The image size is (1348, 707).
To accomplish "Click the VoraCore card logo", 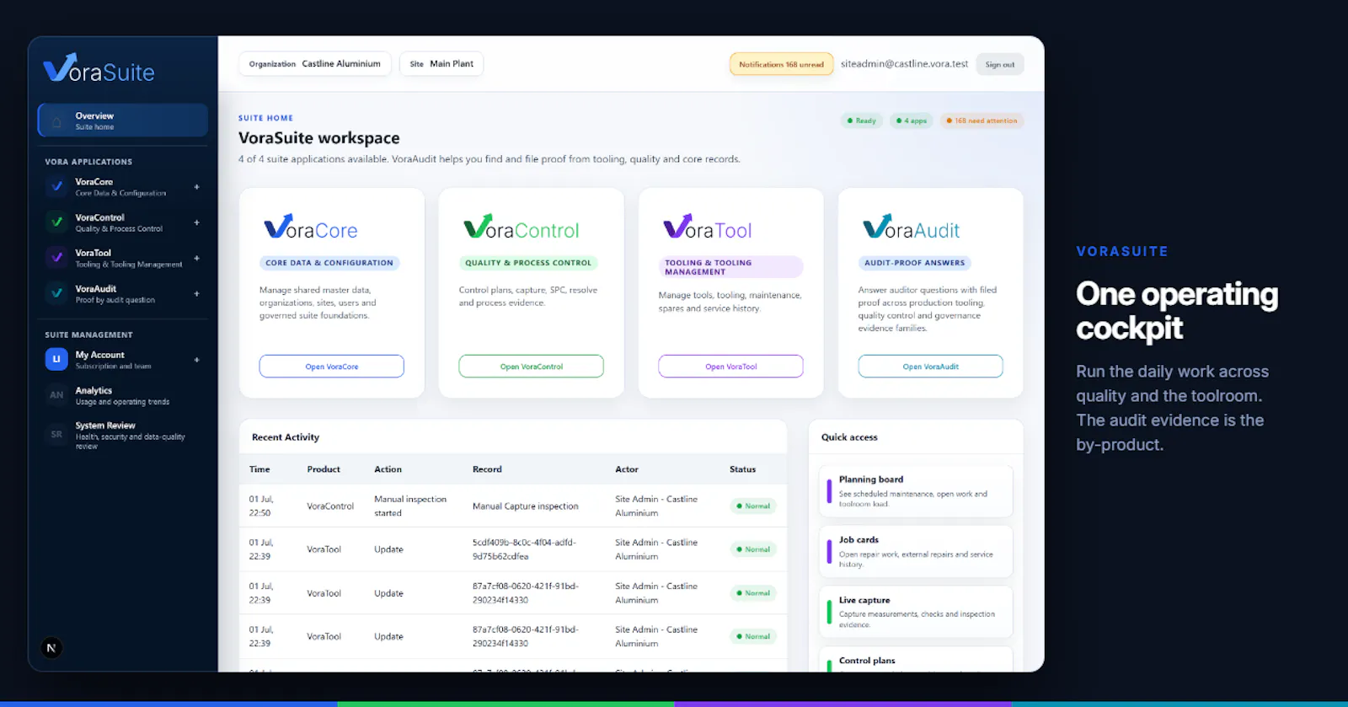I will click(x=311, y=228).
